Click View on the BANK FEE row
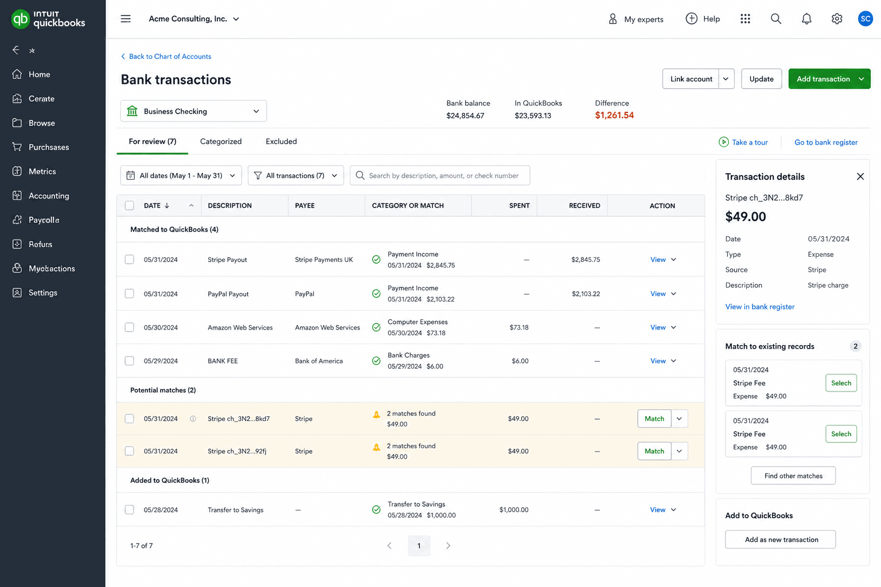This screenshot has height=587, width=881. pos(658,361)
